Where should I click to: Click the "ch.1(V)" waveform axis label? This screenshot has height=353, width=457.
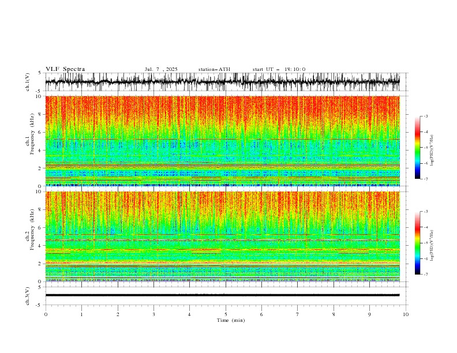click(x=28, y=82)
